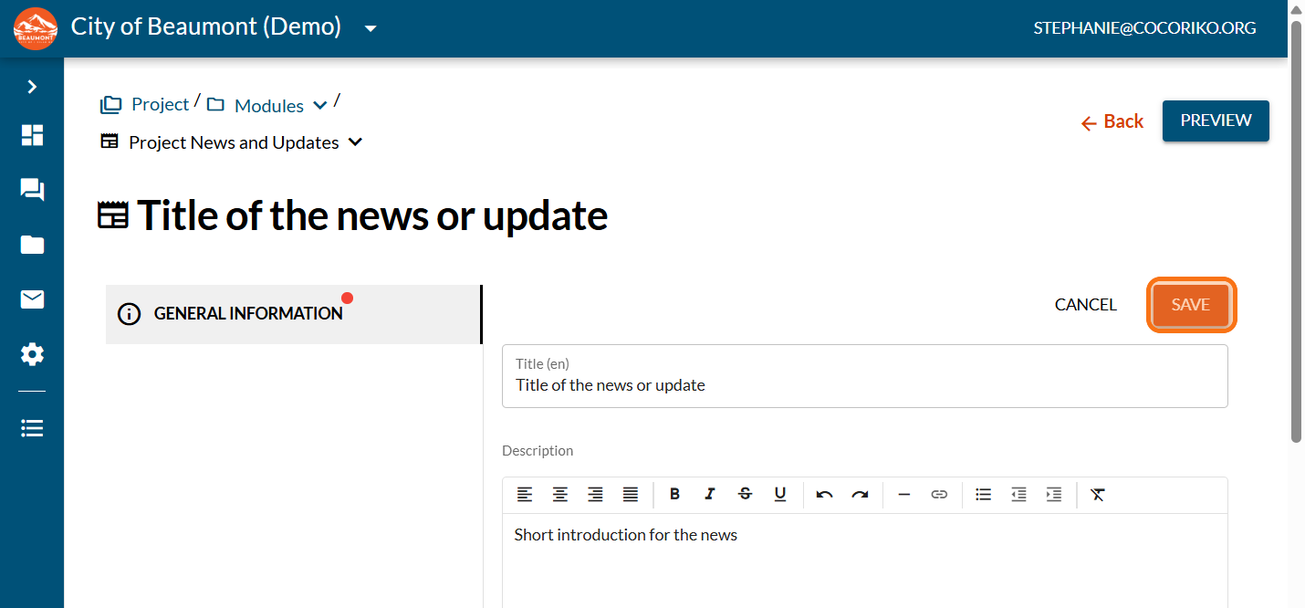Screen dimensions: 1305x608
Task: Center align the description text
Action: 559,494
